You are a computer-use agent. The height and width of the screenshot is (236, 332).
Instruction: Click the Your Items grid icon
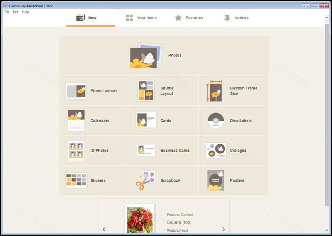tap(129, 18)
